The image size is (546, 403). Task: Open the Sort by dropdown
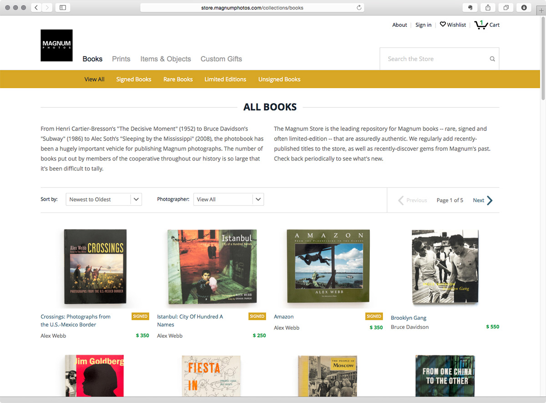pos(104,199)
